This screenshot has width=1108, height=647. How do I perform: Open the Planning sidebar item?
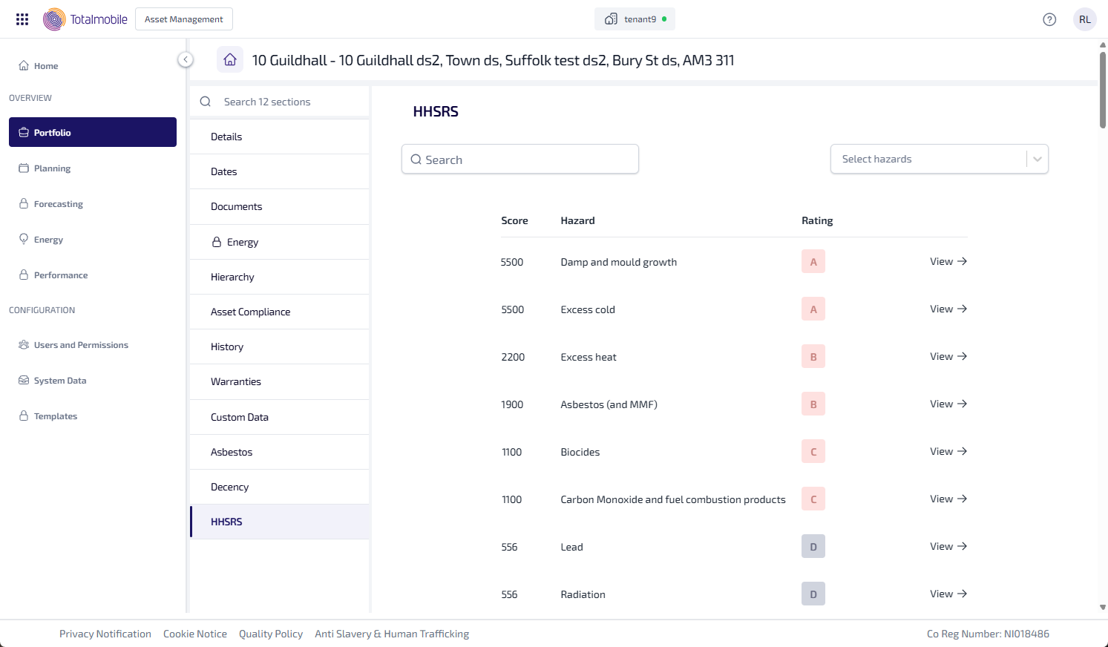pos(52,168)
